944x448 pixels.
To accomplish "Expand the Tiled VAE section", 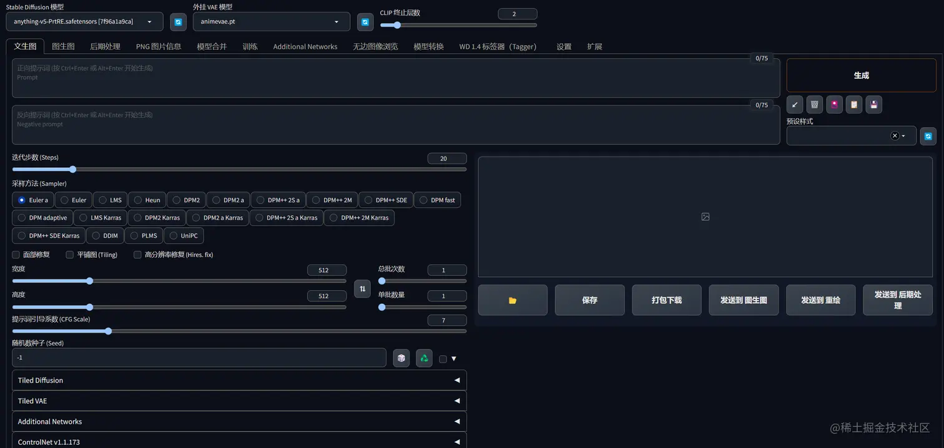I will pos(239,401).
